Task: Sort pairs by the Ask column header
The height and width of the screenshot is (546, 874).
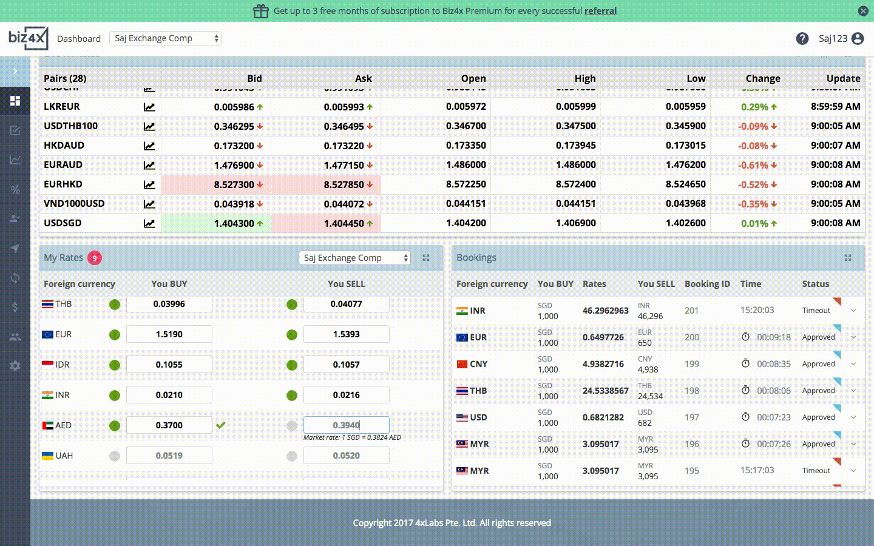Action: [364, 78]
